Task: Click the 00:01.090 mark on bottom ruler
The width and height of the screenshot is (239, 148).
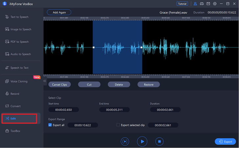Action: click(x=64, y=77)
